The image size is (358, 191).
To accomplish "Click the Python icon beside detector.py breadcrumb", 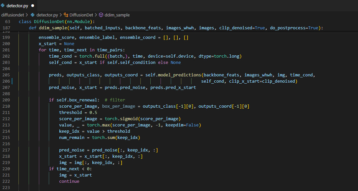I will click(33, 15).
